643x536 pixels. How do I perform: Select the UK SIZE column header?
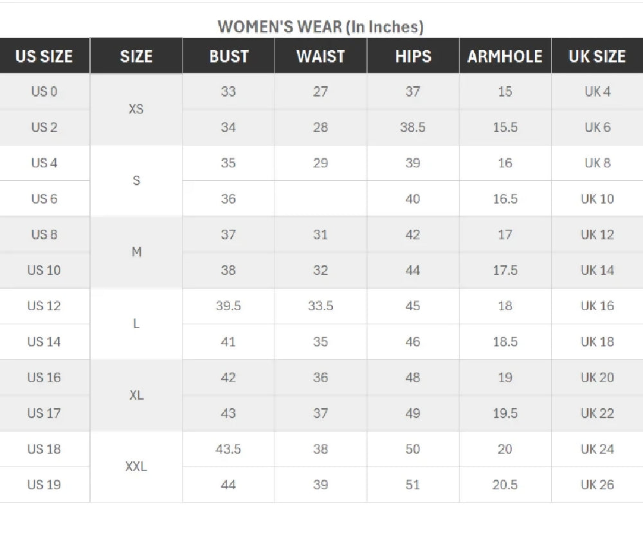coord(597,57)
